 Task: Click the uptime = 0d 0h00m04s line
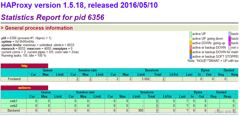click(x=18, y=42)
